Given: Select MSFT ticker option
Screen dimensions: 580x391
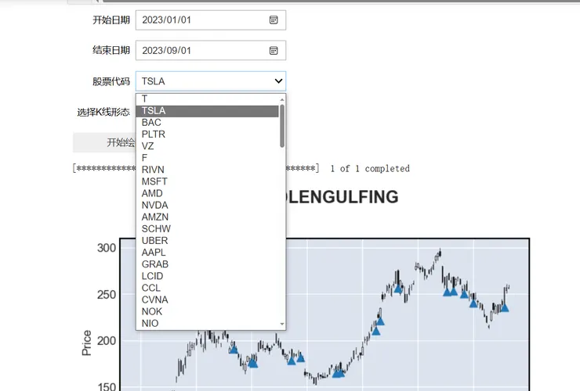Looking at the screenshot, I should point(207,181).
